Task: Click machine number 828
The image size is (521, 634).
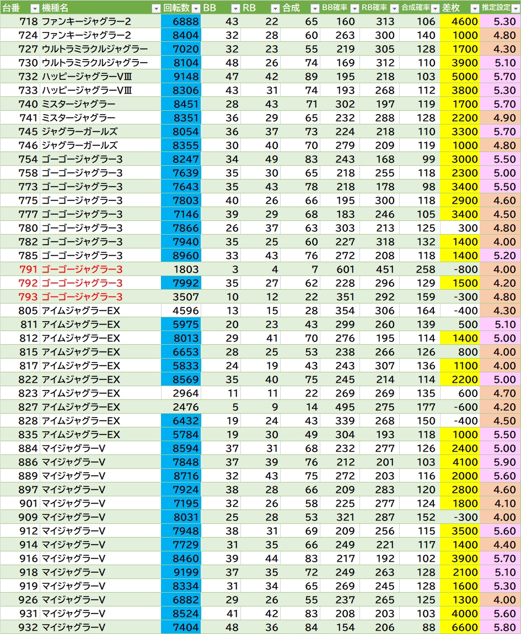Action: pos(20,420)
